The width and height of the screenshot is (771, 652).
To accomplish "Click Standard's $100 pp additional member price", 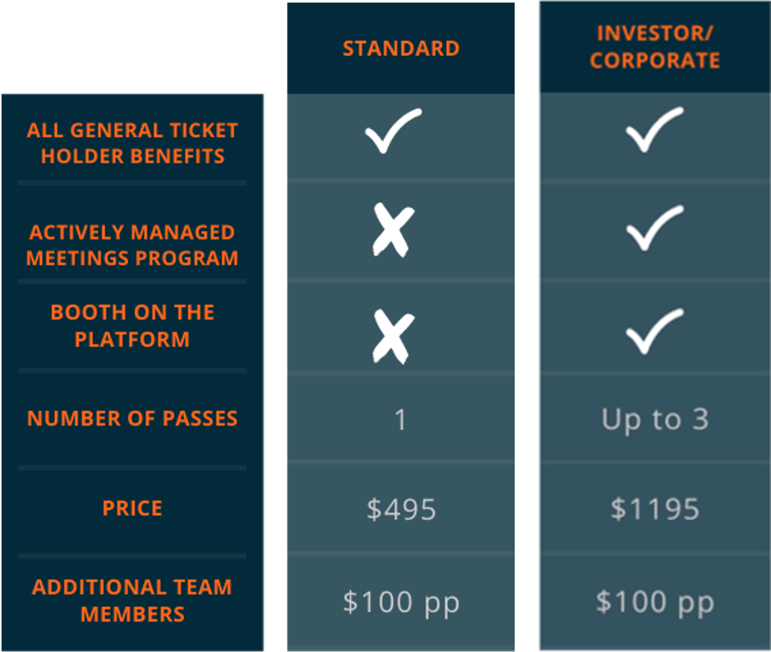I will [401, 603].
